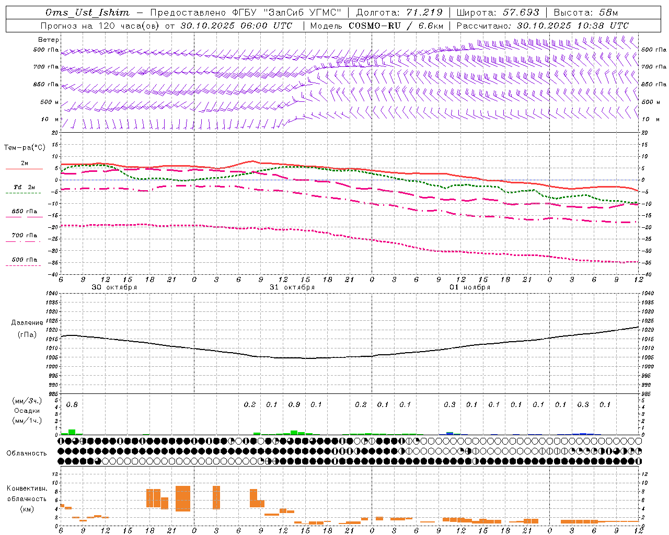Click the red line sample under 2м legend
This screenshot has width=669, height=535.
click(25, 169)
